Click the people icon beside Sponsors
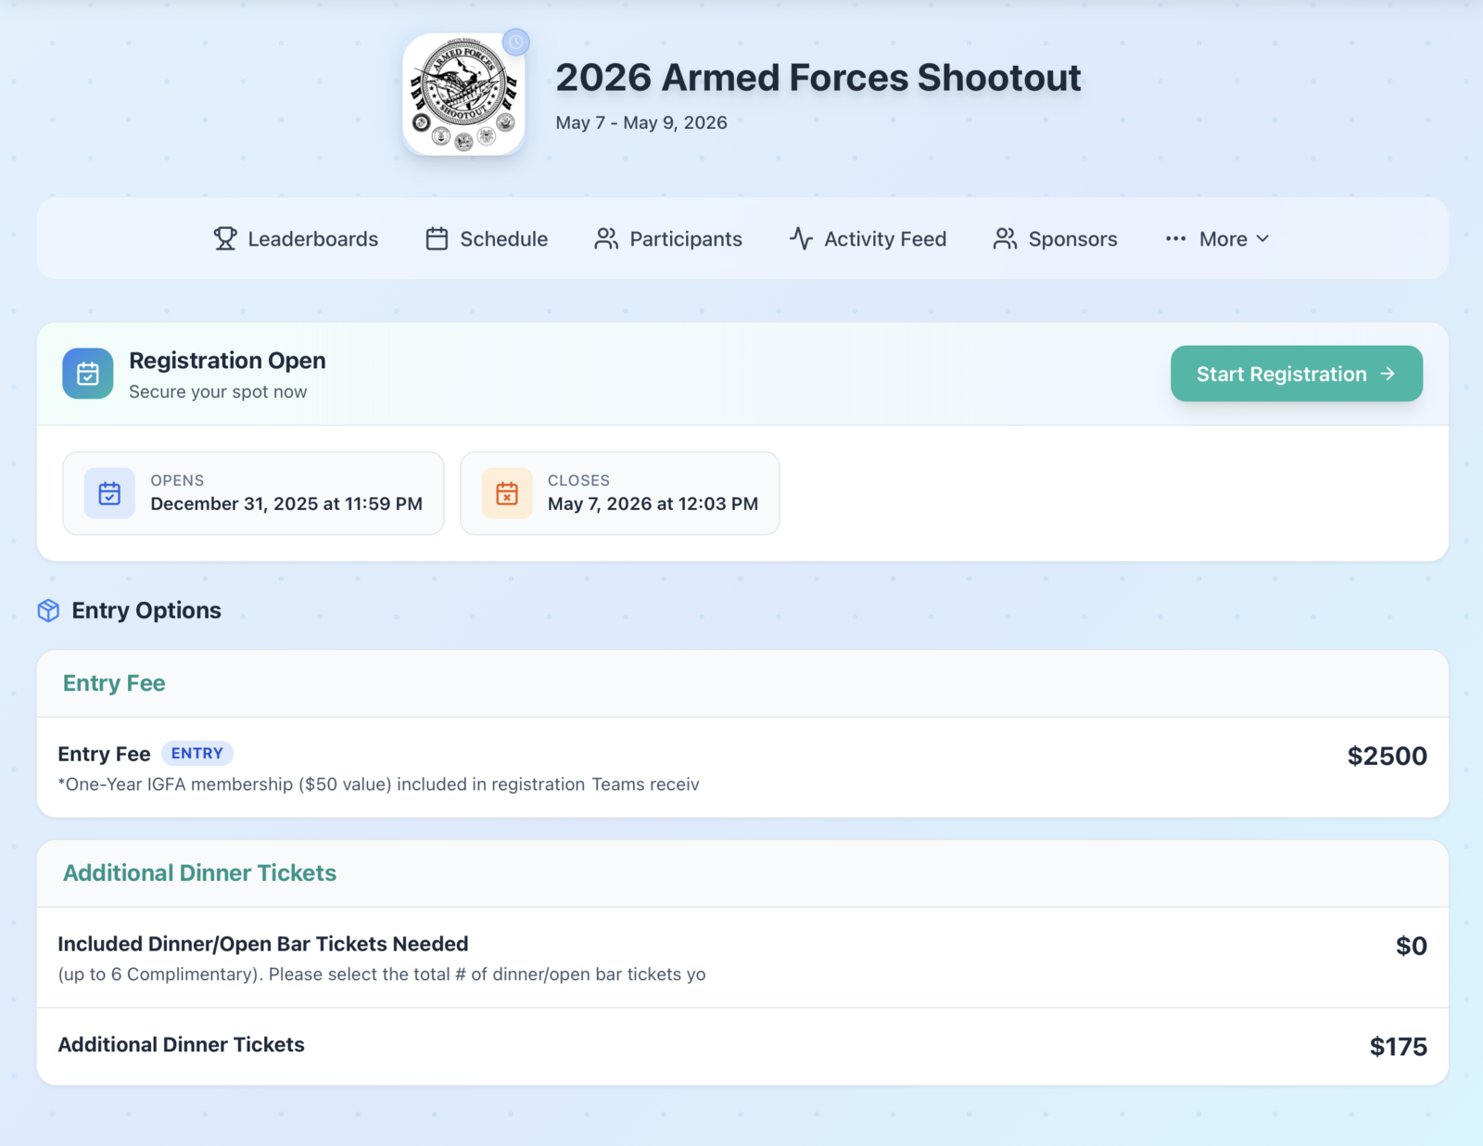This screenshot has height=1146, width=1483. [x=1005, y=239]
